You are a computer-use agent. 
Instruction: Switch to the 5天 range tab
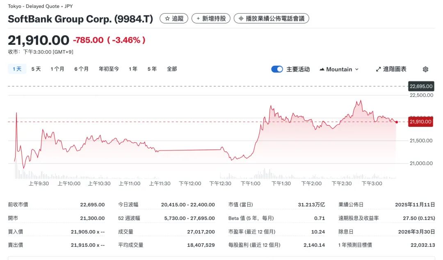click(x=36, y=69)
